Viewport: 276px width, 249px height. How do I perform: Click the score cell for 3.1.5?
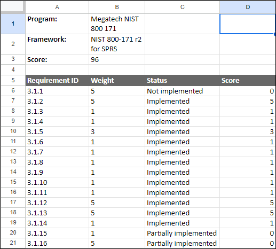pyautogui.click(x=248, y=131)
